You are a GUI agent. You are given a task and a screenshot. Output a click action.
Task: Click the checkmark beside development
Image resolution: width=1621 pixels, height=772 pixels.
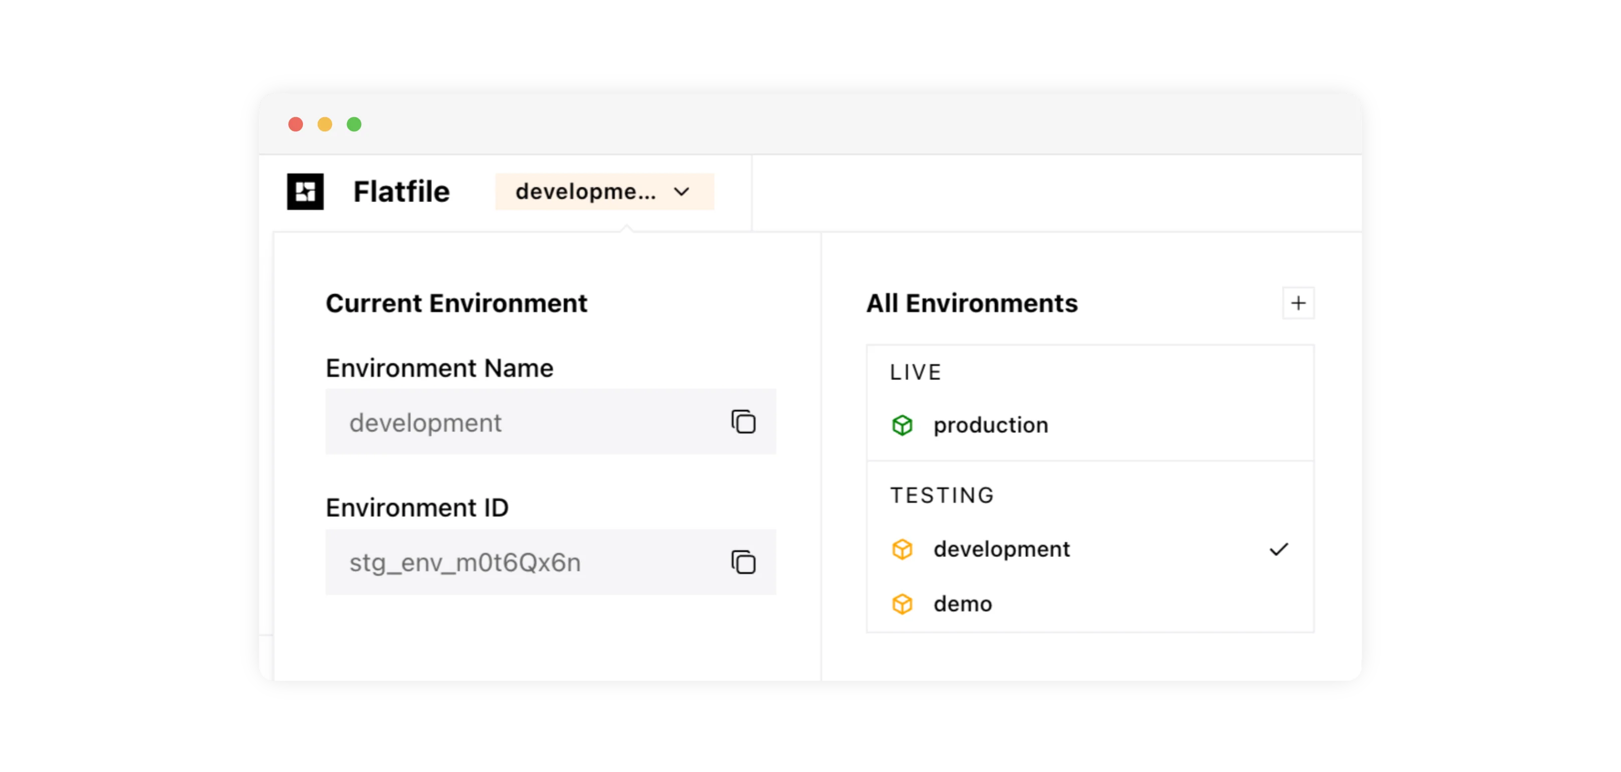click(x=1278, y=549)
